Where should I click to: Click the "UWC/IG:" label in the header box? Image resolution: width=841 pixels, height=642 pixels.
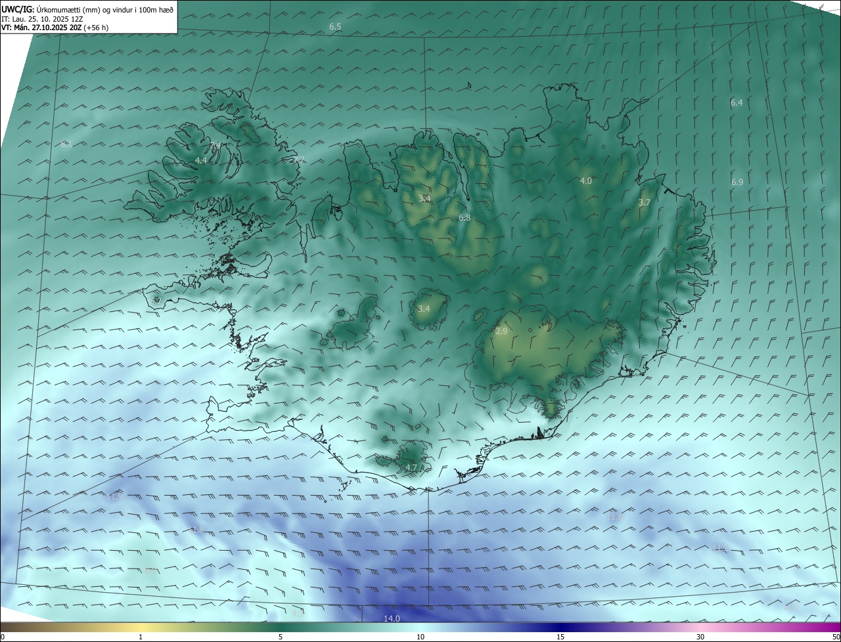pos(18,9)
